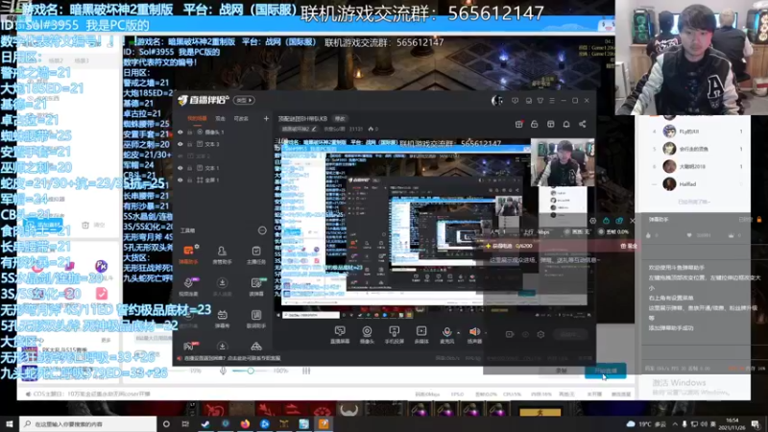Add a 多媒体 media source
Screen dimensions: 768x432
point(421,334)
